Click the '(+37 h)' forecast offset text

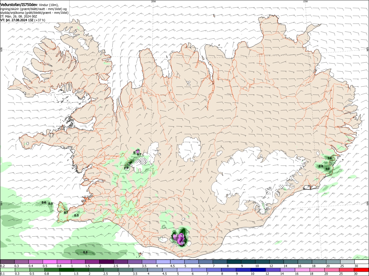tap(40, 20)
